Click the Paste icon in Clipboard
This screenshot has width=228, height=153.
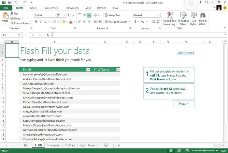(5, 16)
